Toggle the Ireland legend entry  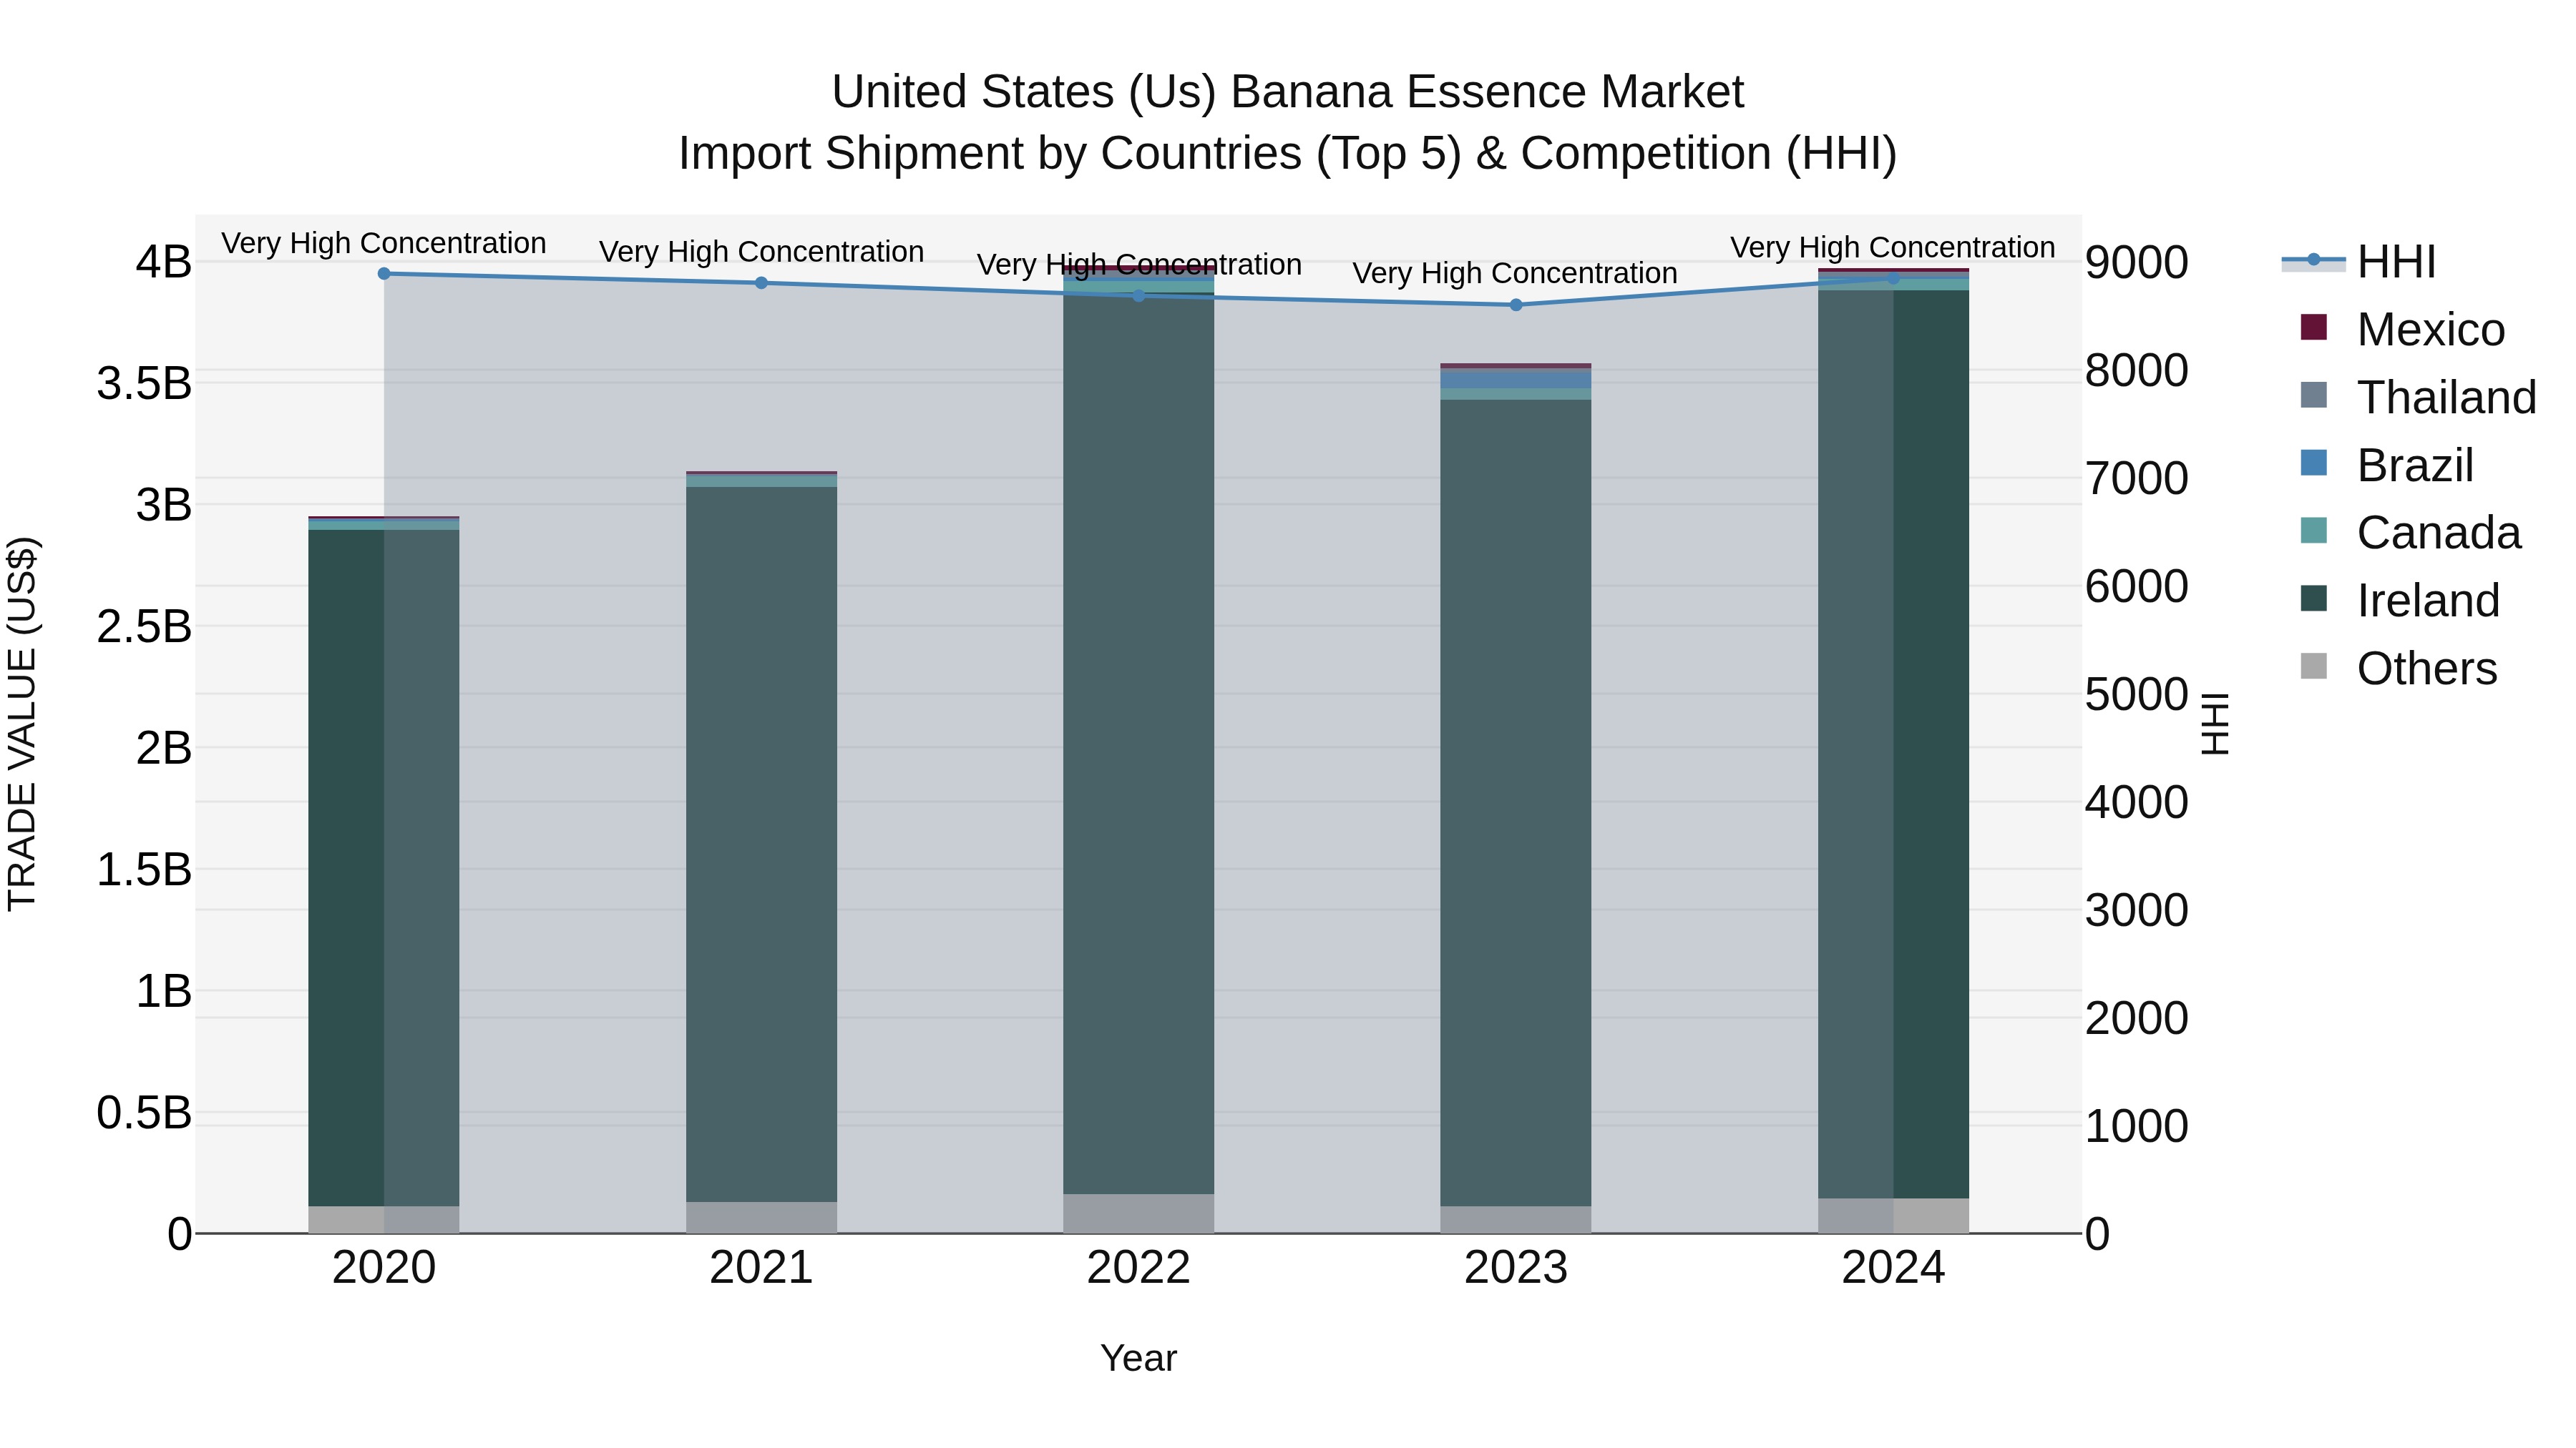2399,601
